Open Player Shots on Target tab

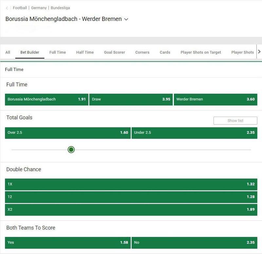point(201,52)
